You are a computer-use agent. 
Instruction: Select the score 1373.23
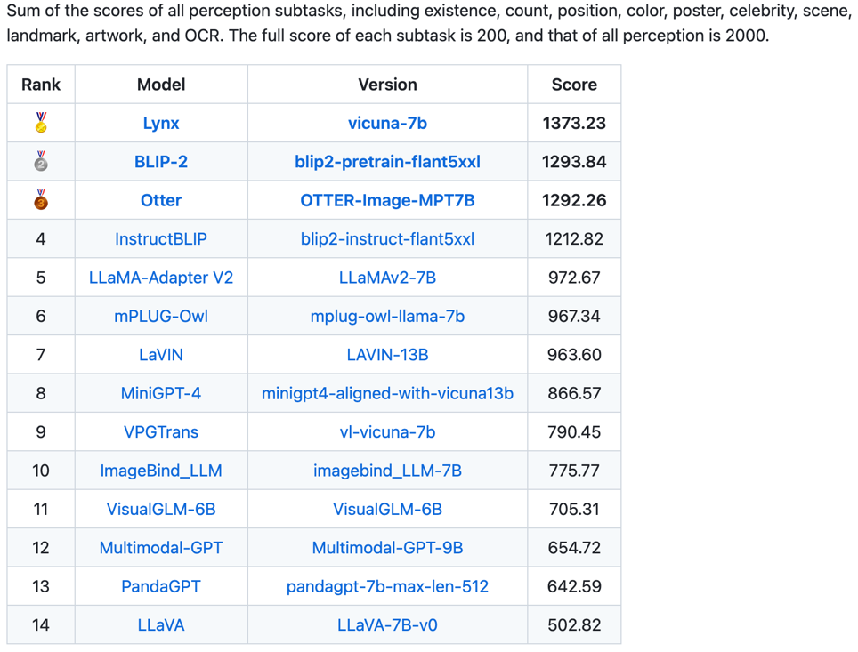click(x=574, y=123)
